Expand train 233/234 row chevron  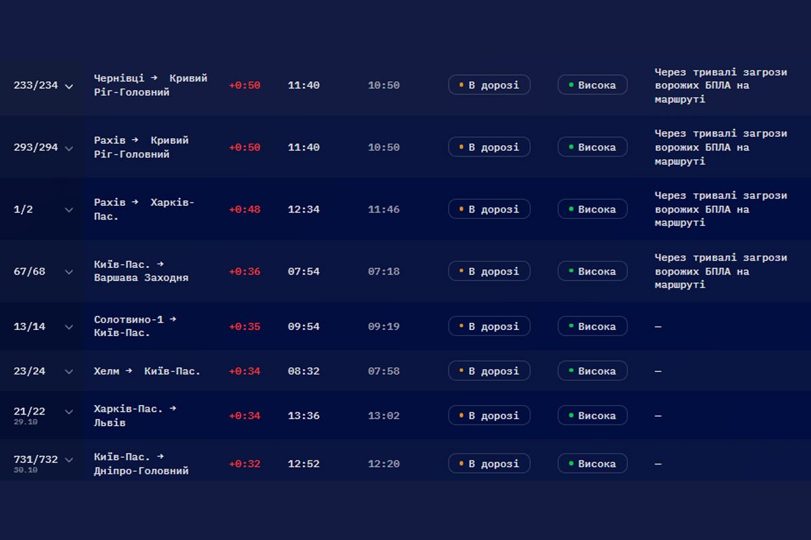point(68,86)
